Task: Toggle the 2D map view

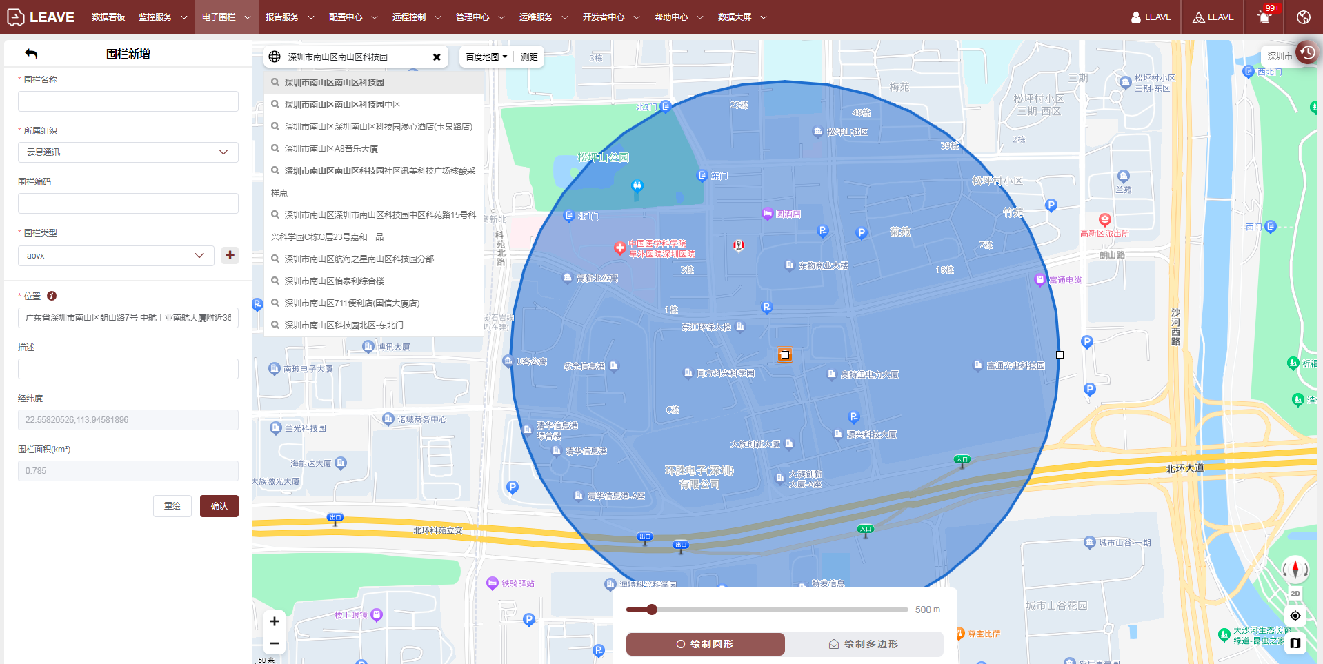Action: [x=1295, y=594]
